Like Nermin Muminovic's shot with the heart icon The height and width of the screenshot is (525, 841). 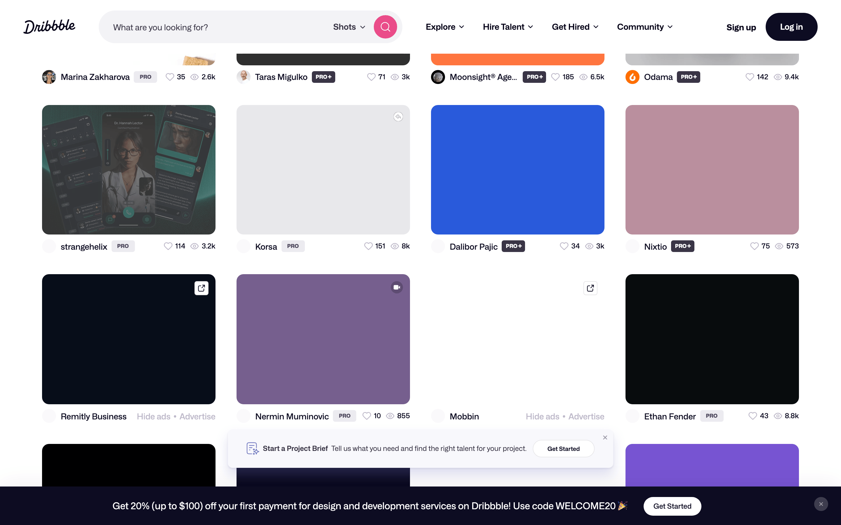[x=367, y=416]
